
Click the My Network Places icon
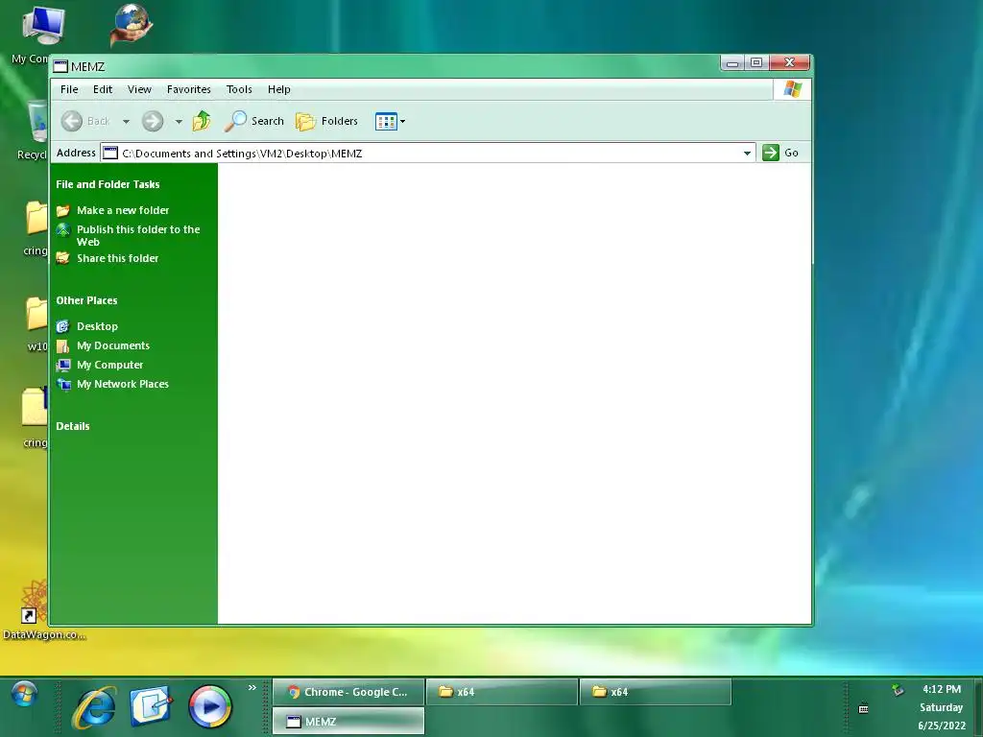coord(62,384)
